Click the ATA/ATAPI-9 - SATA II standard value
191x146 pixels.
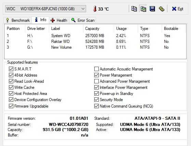click(157, 118)
